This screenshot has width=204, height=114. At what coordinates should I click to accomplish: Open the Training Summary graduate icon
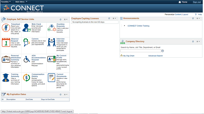[6, 78]
